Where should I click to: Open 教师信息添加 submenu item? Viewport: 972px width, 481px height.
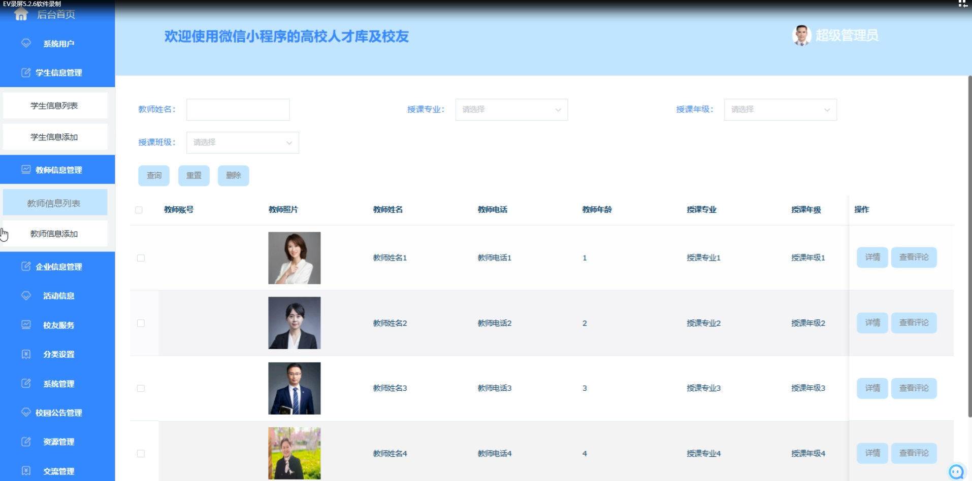click(55, 234)
